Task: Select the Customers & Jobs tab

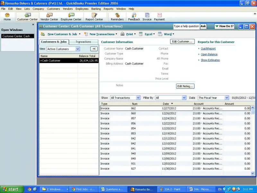Action: 54,42
